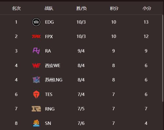
Task: Sort by 战队 column header
Action: coord(49,8)
